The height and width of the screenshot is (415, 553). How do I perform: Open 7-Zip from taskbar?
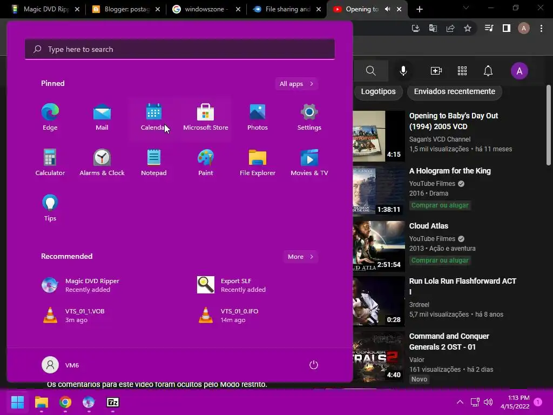(x=113, y=402)
